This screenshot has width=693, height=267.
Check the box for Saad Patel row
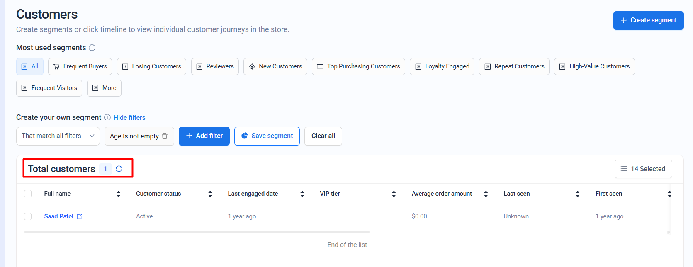click(x=28, y=216)
